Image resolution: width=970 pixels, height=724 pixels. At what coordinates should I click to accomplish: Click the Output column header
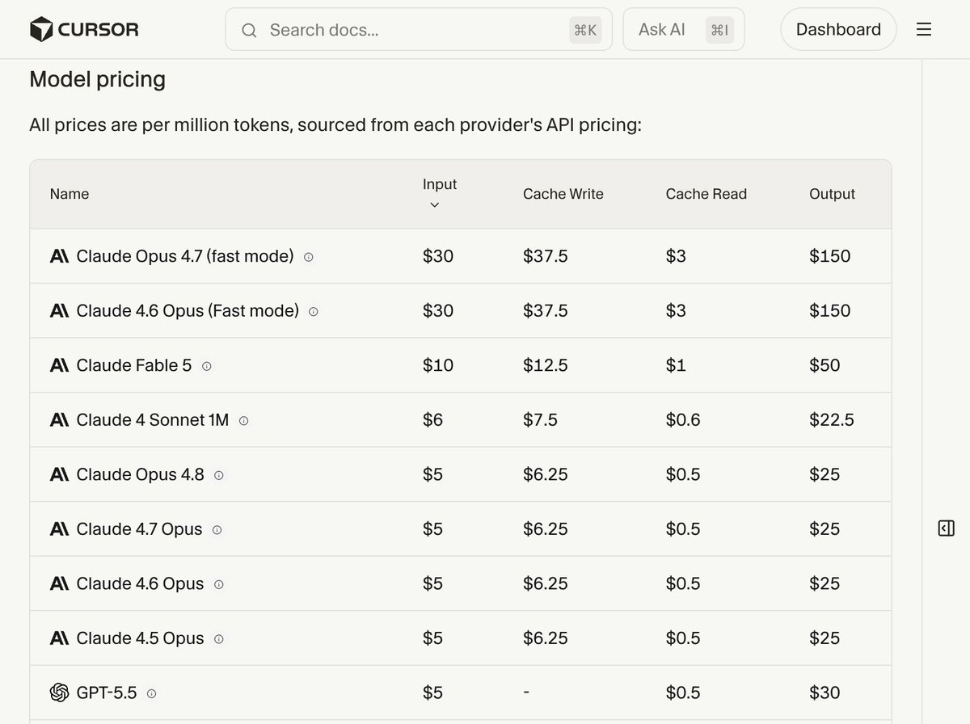pos(832,194)
